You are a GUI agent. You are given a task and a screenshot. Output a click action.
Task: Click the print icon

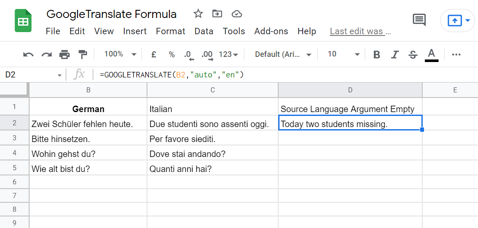(64, 54)
